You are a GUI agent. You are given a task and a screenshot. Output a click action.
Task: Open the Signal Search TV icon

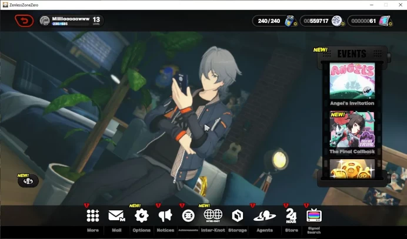[314, 215]
